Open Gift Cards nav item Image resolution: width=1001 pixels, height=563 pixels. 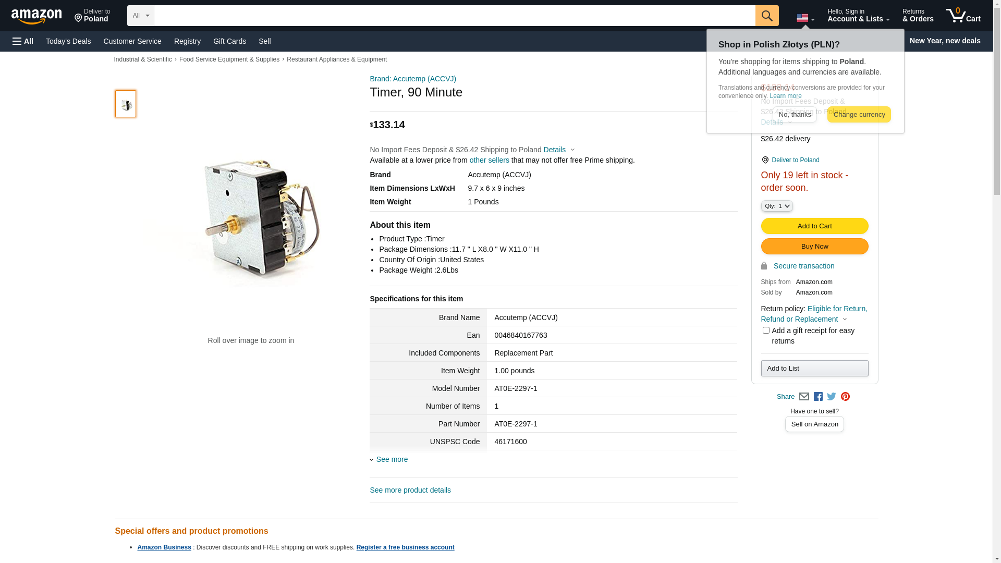coord(229,41)
